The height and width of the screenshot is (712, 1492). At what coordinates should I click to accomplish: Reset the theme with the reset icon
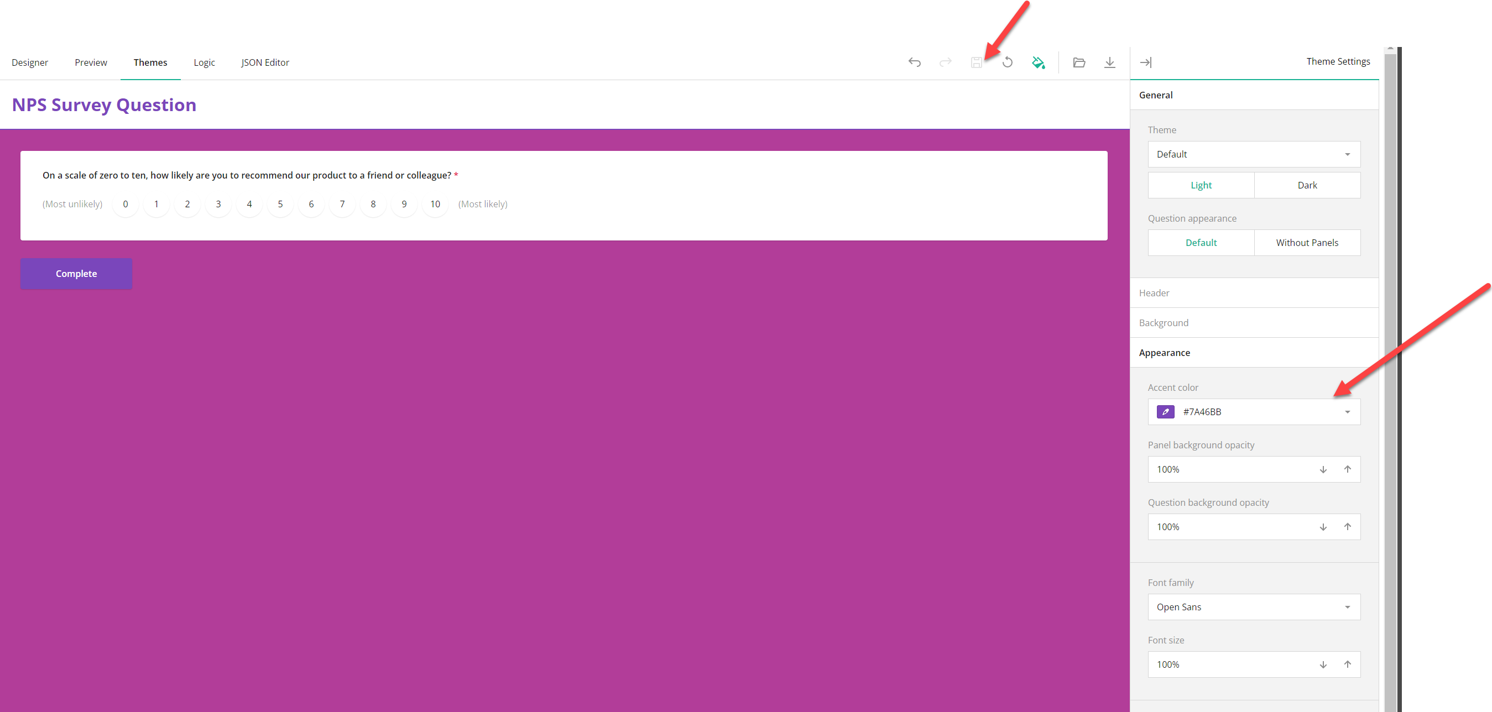point(1008,62)
